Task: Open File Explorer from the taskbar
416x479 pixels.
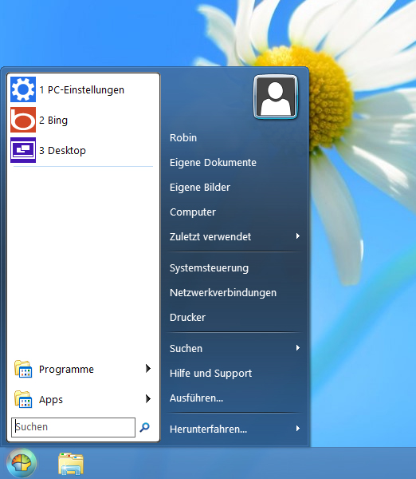Action: pos(71,464)
